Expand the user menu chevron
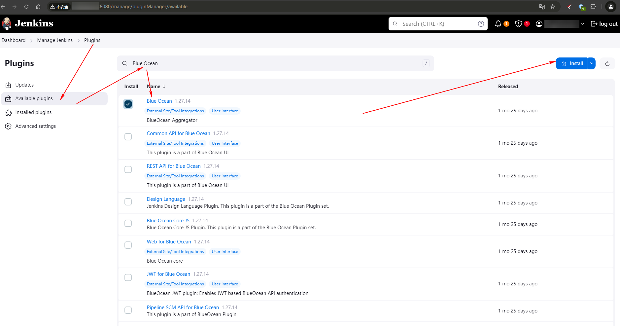The height and width of the screenshot is (326, 620). point(583,24)
